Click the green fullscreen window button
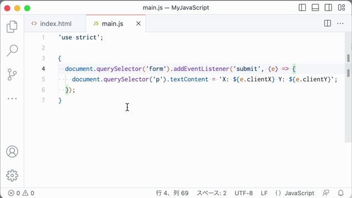This screenshot has width=352, height=198. pyautogui.click(x=27, y=8)
